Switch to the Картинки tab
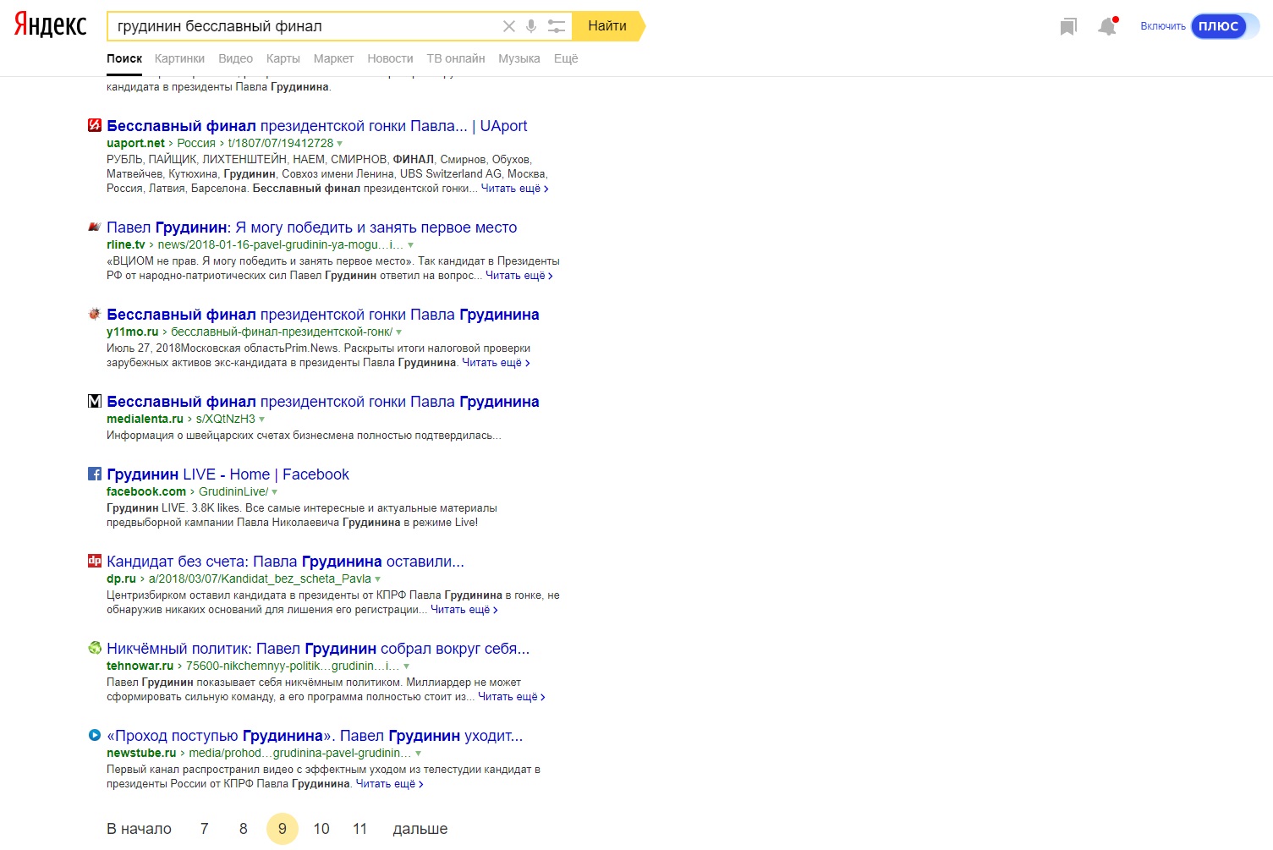This screenshot has height=850, width=1273. tap(179, 58)
